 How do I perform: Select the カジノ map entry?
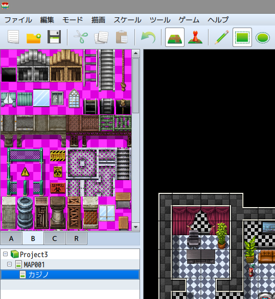(70, 275)
